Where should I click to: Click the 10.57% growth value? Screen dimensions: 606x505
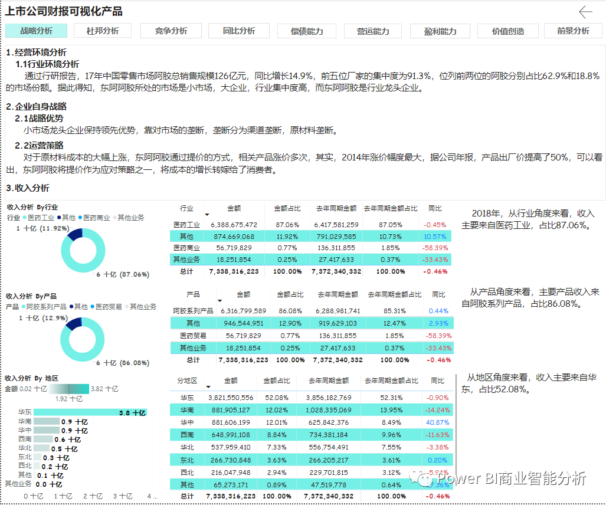point(435,236)
